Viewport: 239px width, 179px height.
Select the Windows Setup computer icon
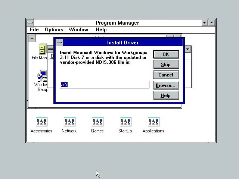pos(42,76)
